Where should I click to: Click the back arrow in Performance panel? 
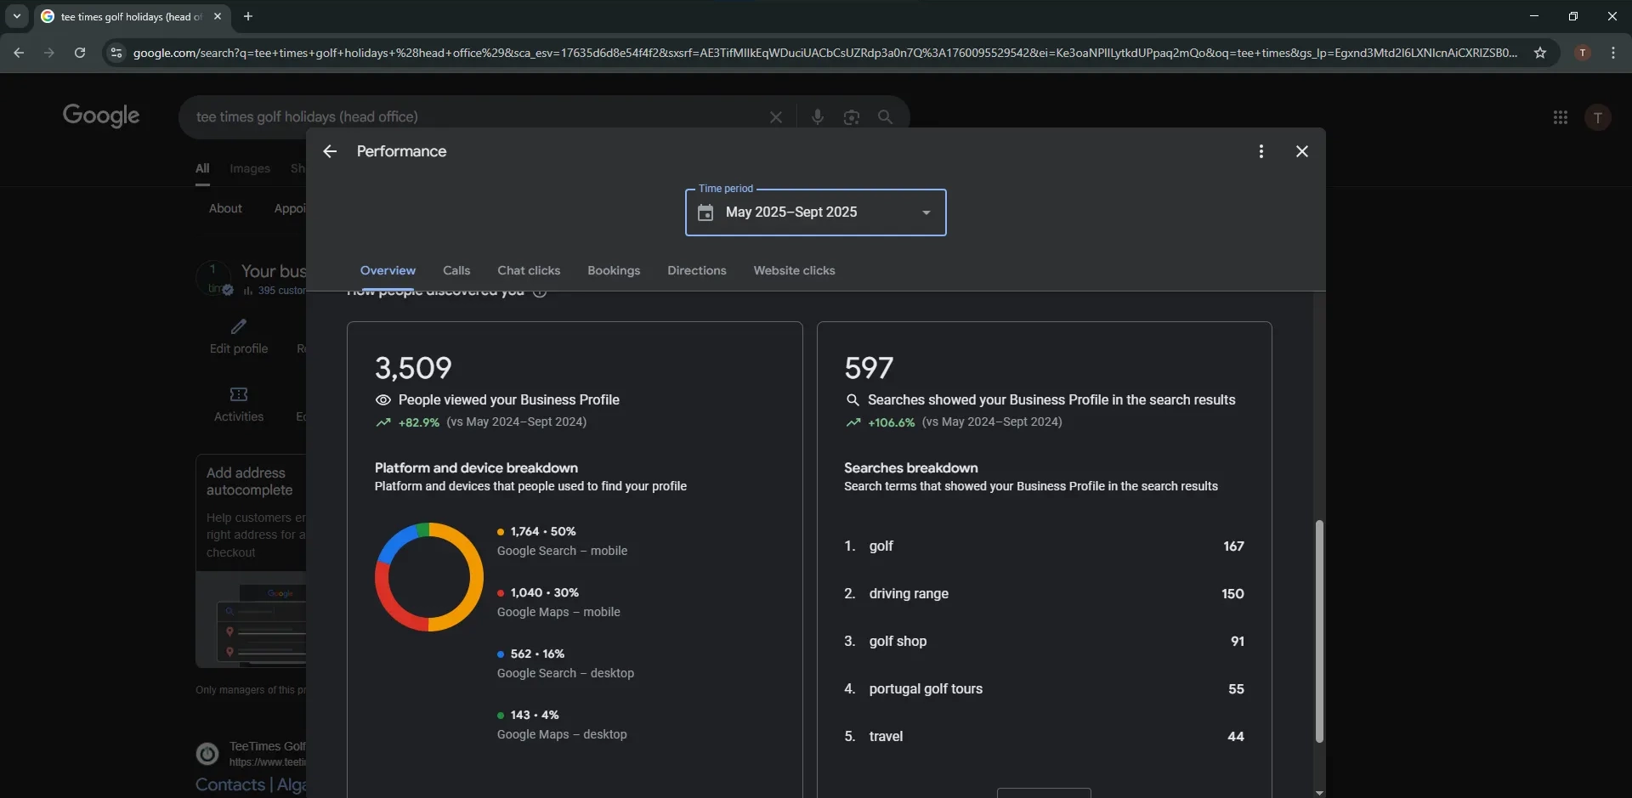pyautogui.click(x=330, y=151)
